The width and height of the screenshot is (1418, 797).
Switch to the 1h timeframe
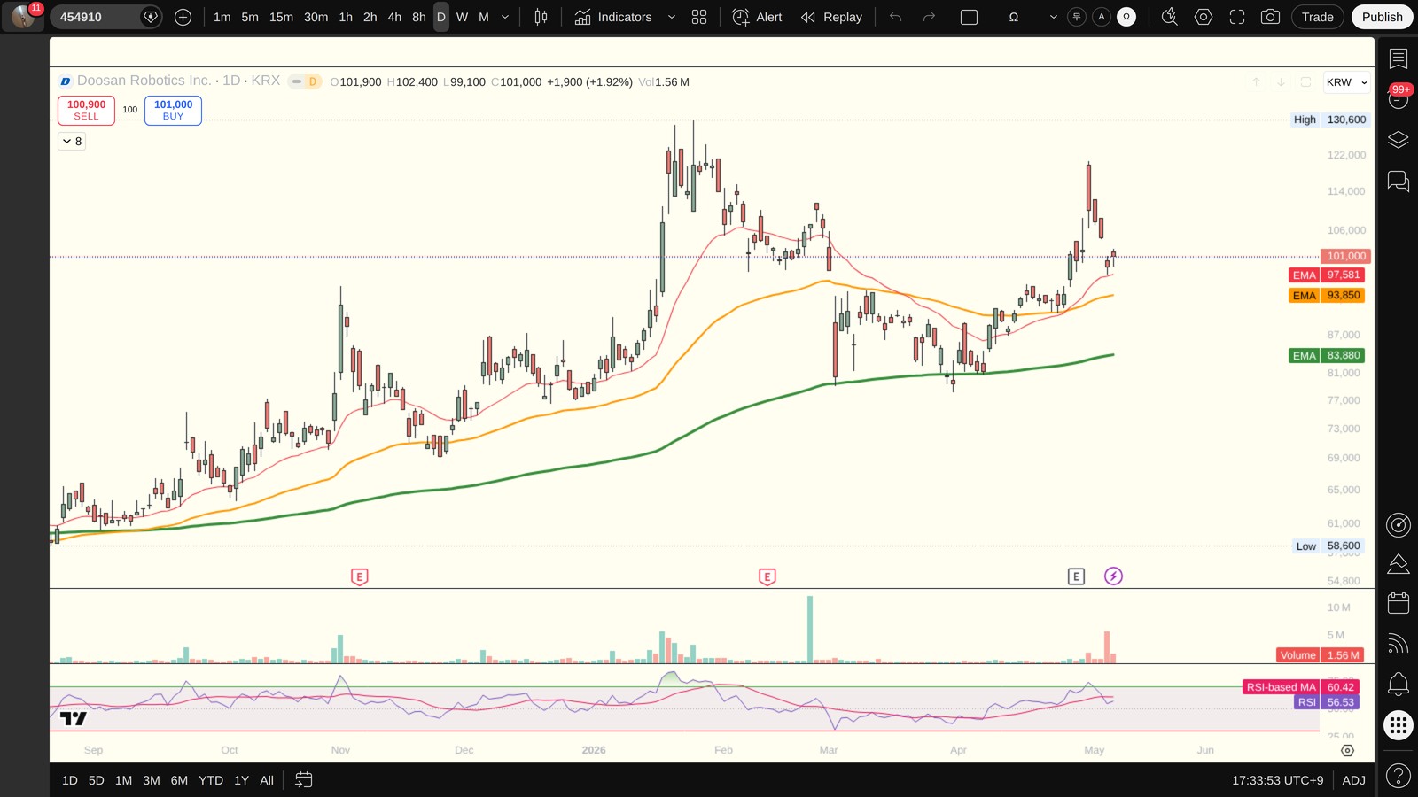[x=346, y=17]
